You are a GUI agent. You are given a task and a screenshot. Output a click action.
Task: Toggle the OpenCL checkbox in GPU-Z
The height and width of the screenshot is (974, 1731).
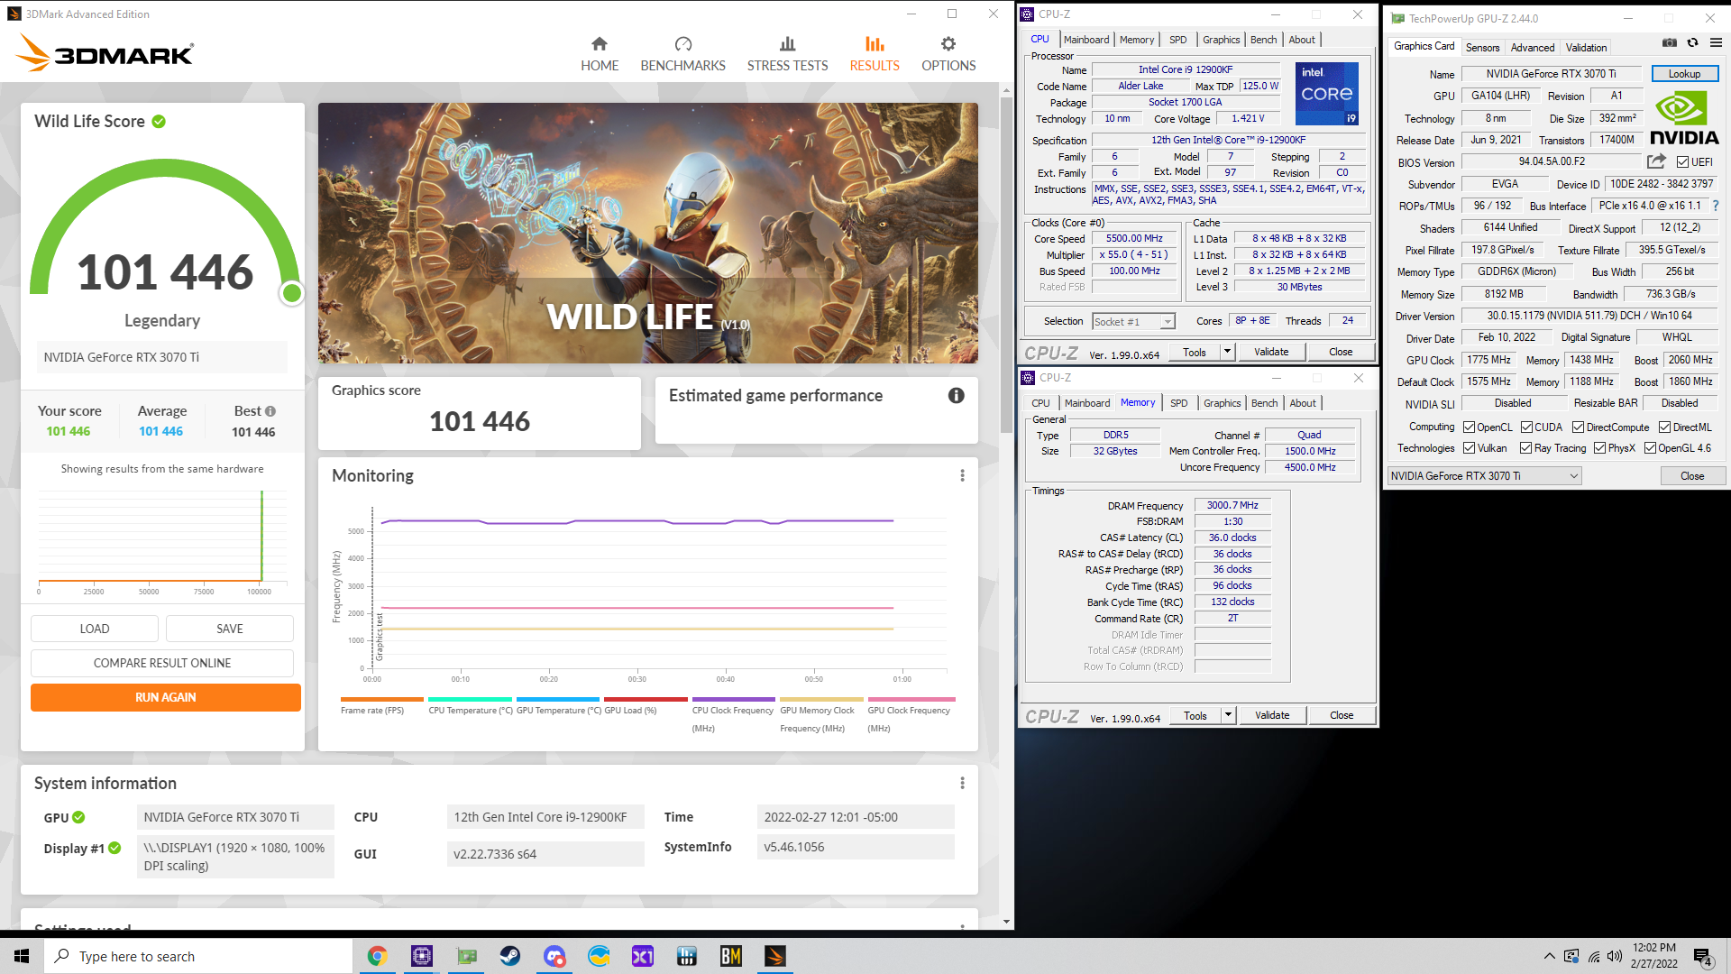click(x=1469, y=427)
